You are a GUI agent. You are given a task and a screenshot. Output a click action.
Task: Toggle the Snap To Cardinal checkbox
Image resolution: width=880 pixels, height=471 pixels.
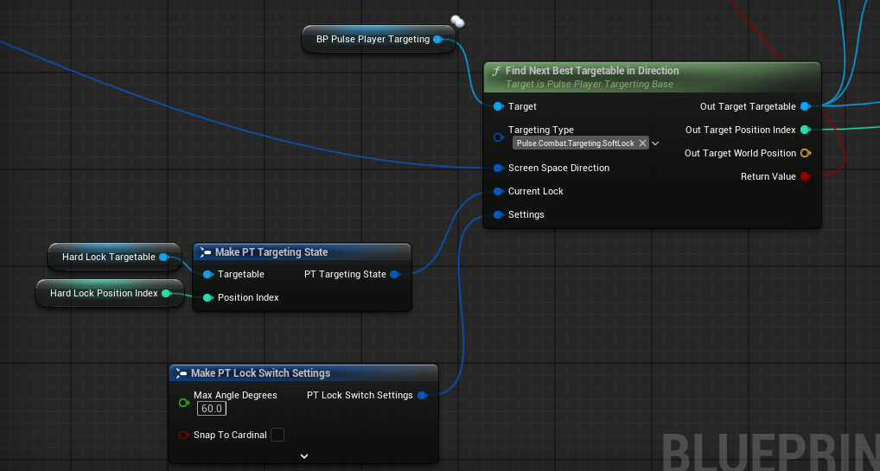[277, 435]
